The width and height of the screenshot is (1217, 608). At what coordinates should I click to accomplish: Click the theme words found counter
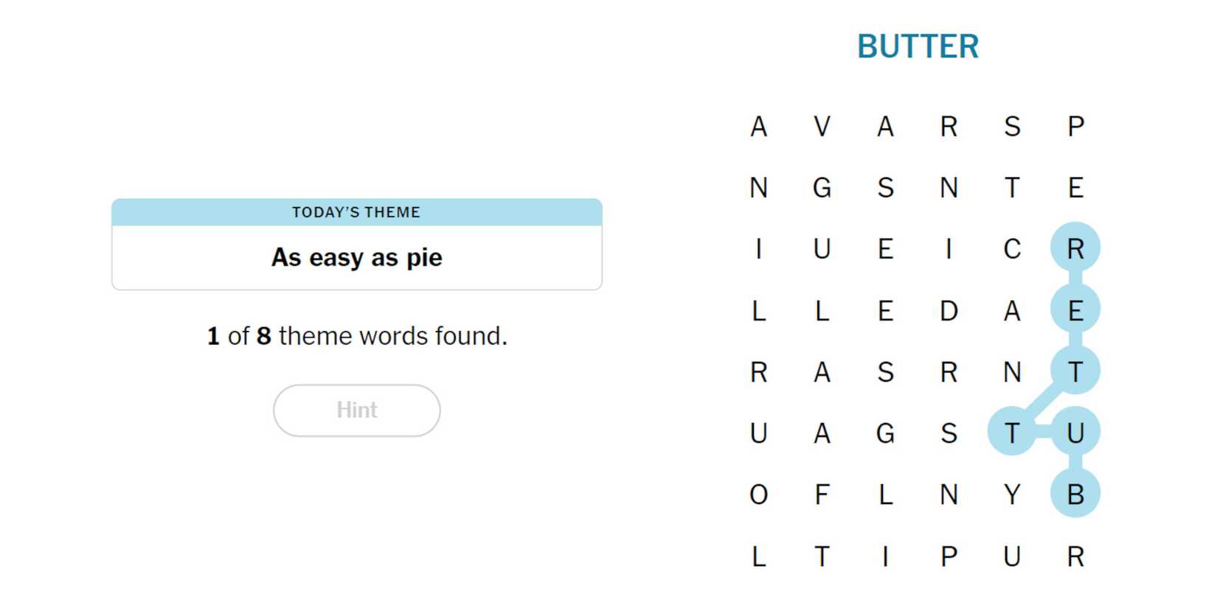356,336
